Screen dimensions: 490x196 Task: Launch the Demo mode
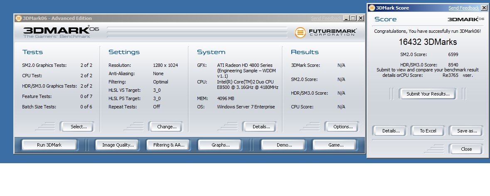(x=284, y=145)
